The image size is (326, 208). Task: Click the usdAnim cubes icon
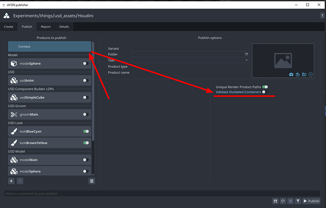[x=14, y=80]
